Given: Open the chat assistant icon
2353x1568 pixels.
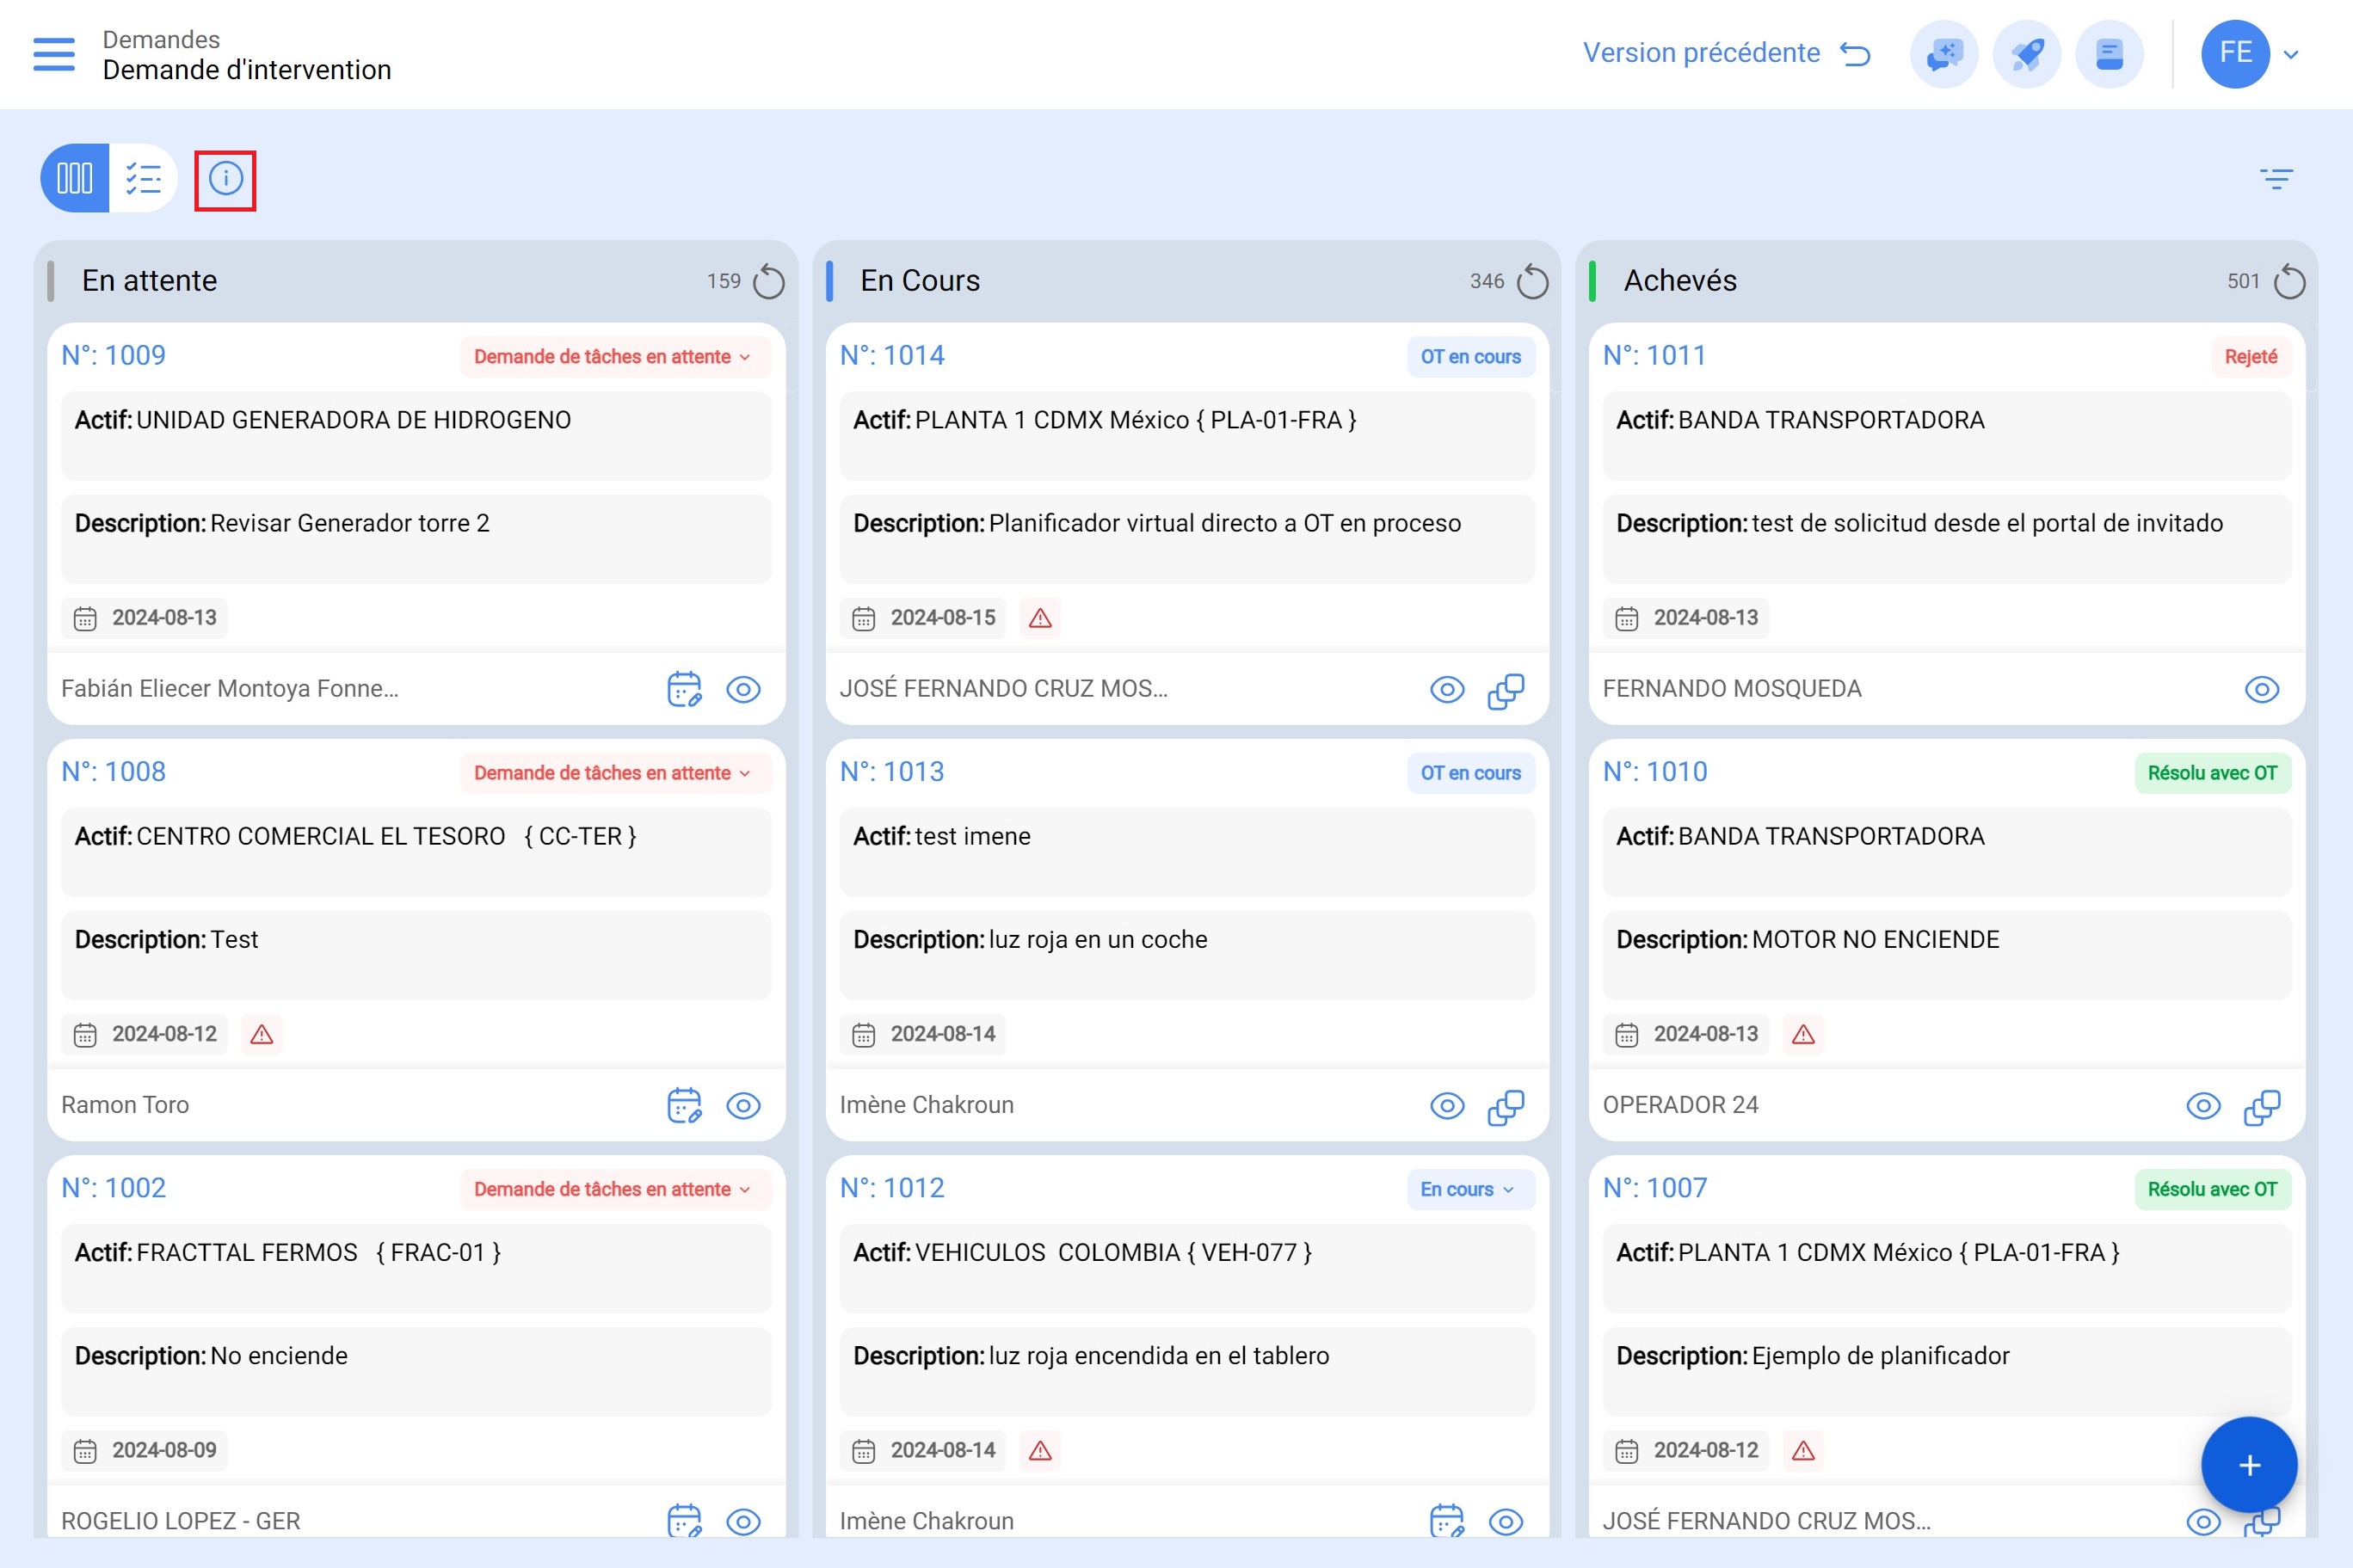Looking at the screenshot, I should click(x=1944, y=54).
